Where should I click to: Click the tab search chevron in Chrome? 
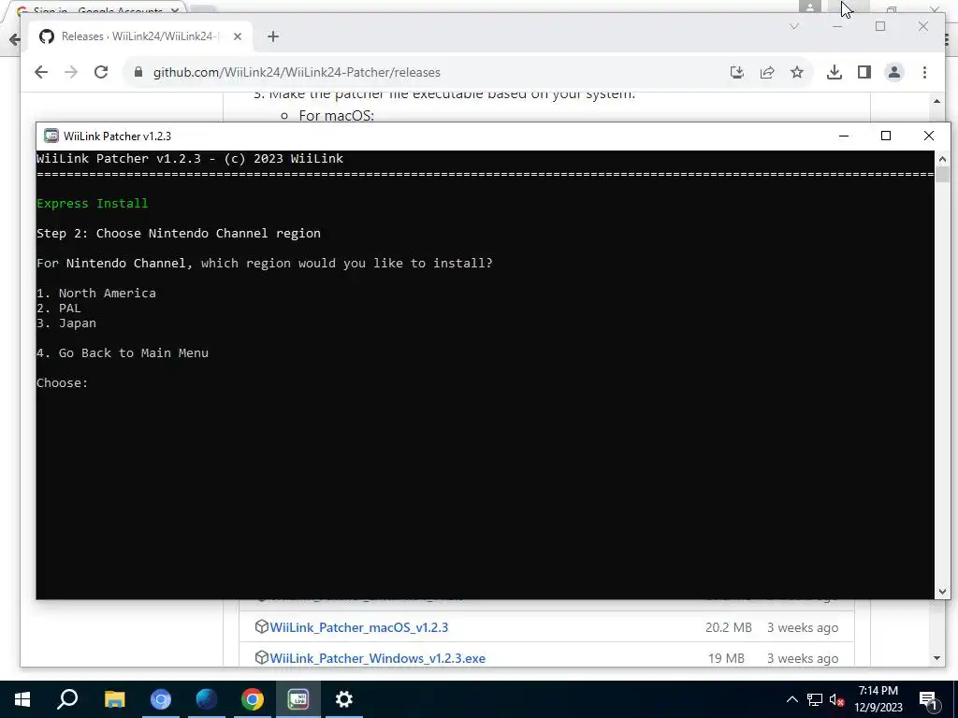tap(794, 26)
